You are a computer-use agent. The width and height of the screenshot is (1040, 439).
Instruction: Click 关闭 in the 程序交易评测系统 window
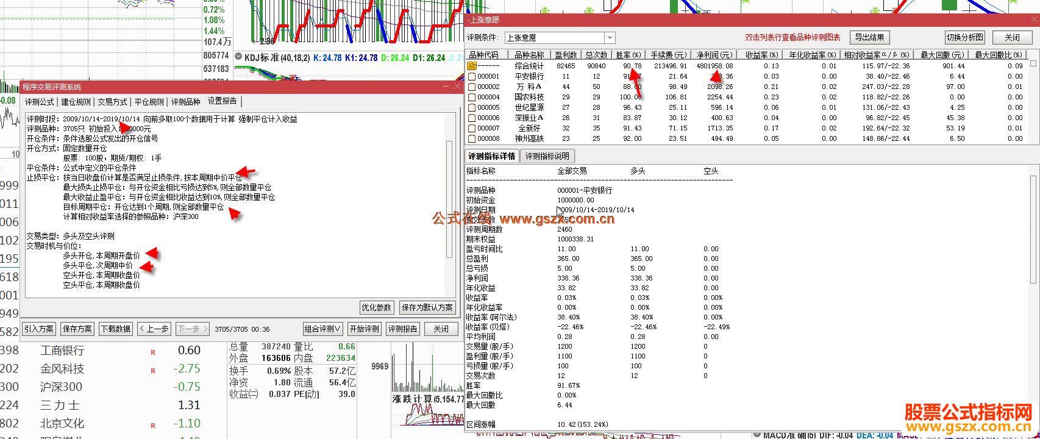(x=441, y=329)
